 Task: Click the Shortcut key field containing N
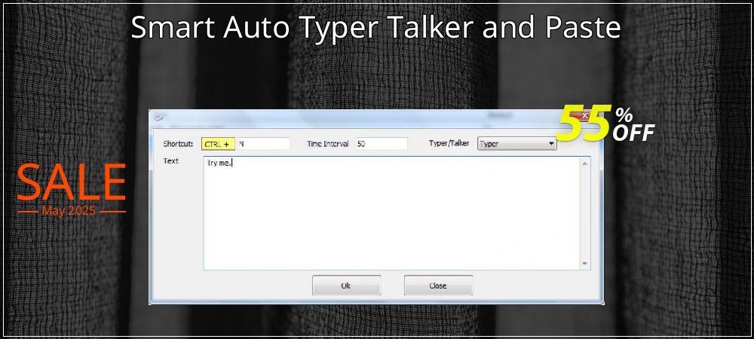263,144
